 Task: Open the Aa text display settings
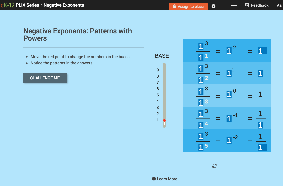(279, 5)
